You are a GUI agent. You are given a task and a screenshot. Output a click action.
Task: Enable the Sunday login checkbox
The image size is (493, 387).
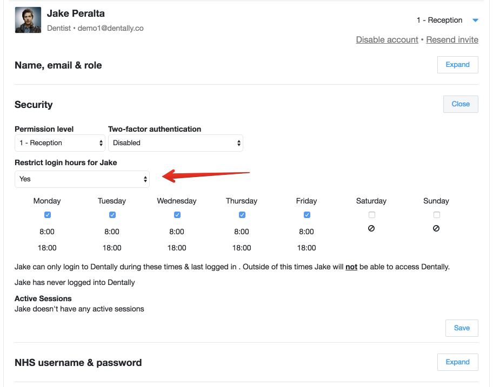[x=437, y=215]
